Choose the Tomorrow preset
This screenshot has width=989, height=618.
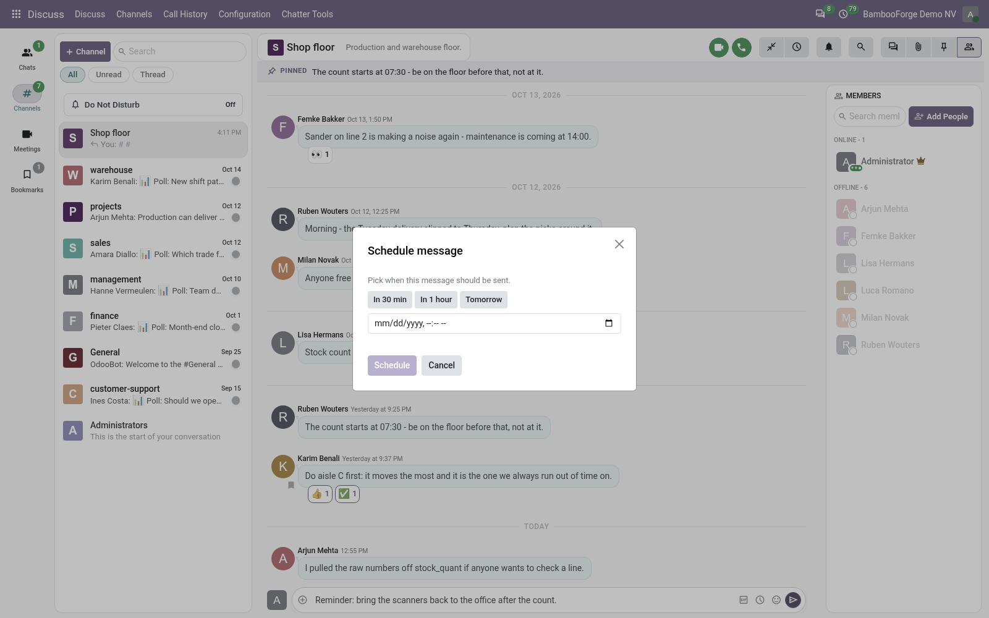[484, 300]
